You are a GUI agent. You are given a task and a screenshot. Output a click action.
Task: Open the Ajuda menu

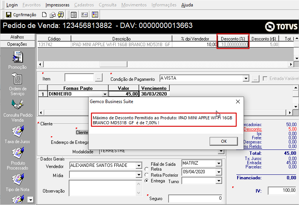point(187,5)
